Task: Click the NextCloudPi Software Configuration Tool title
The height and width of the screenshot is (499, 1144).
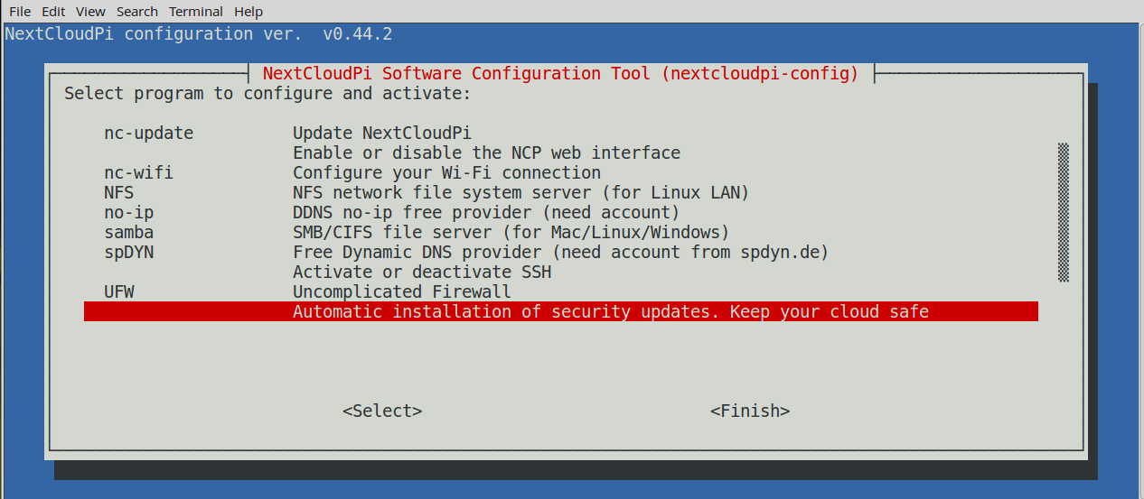Action: [x=560, y=74]
